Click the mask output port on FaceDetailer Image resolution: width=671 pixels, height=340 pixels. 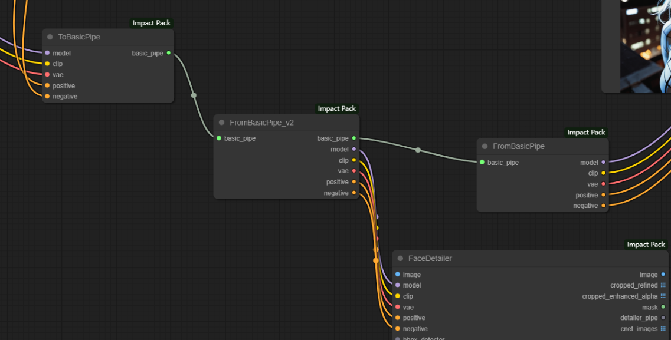coord(663,307)
